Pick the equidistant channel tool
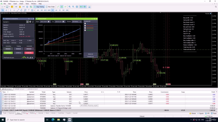The image size is (218, 122). pos(21,10)
